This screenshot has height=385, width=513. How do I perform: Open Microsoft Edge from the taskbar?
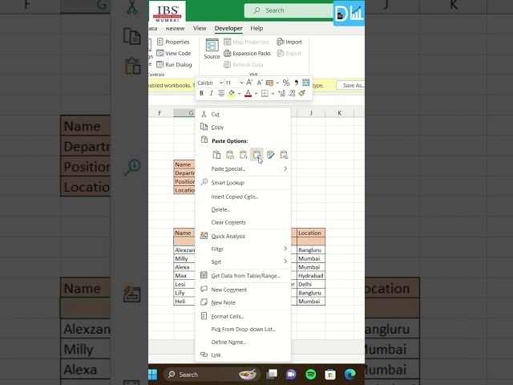349,374
